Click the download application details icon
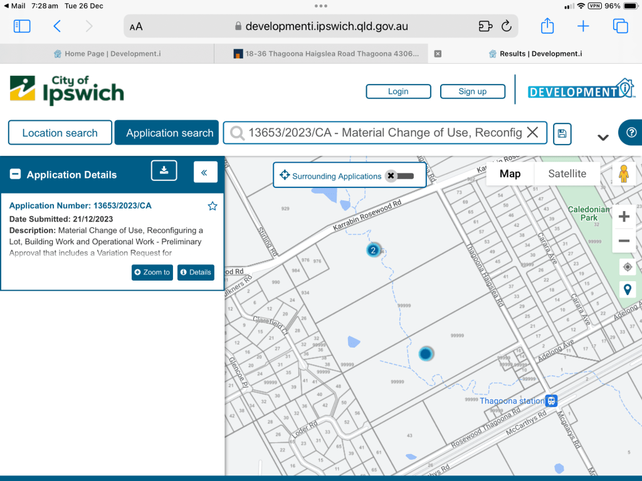 [164, 171]
